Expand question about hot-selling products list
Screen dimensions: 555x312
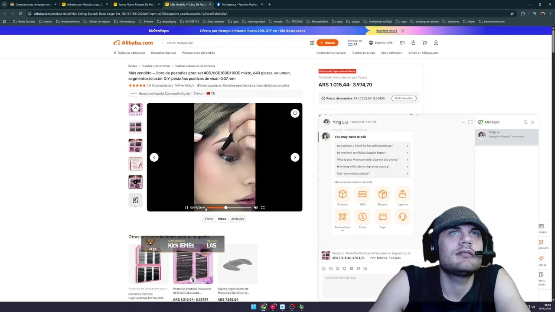click(372, 146)
